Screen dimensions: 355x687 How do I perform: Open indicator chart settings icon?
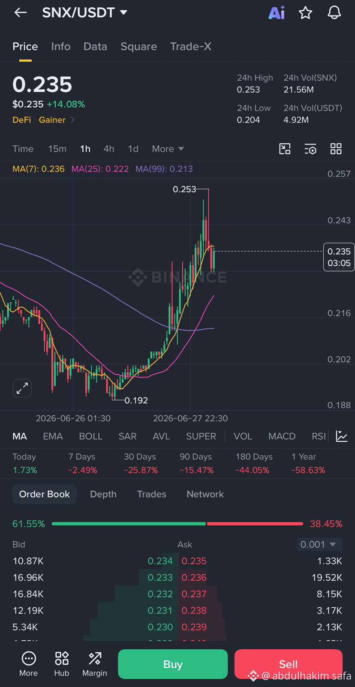click(342, 436)
